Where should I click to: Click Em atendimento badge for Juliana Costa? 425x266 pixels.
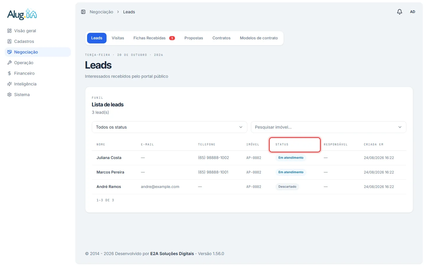coord(291,158)
